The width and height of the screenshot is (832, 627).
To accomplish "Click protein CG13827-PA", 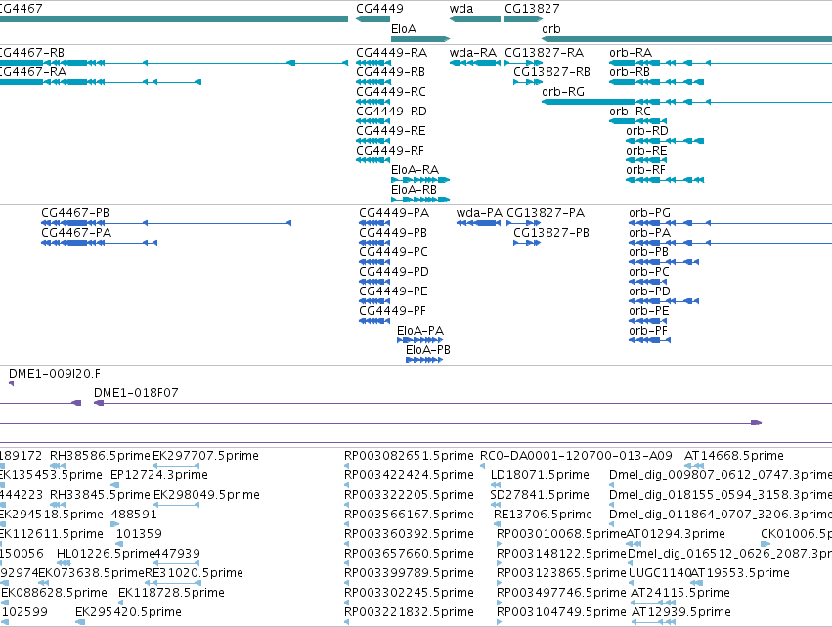I will 524,223.
